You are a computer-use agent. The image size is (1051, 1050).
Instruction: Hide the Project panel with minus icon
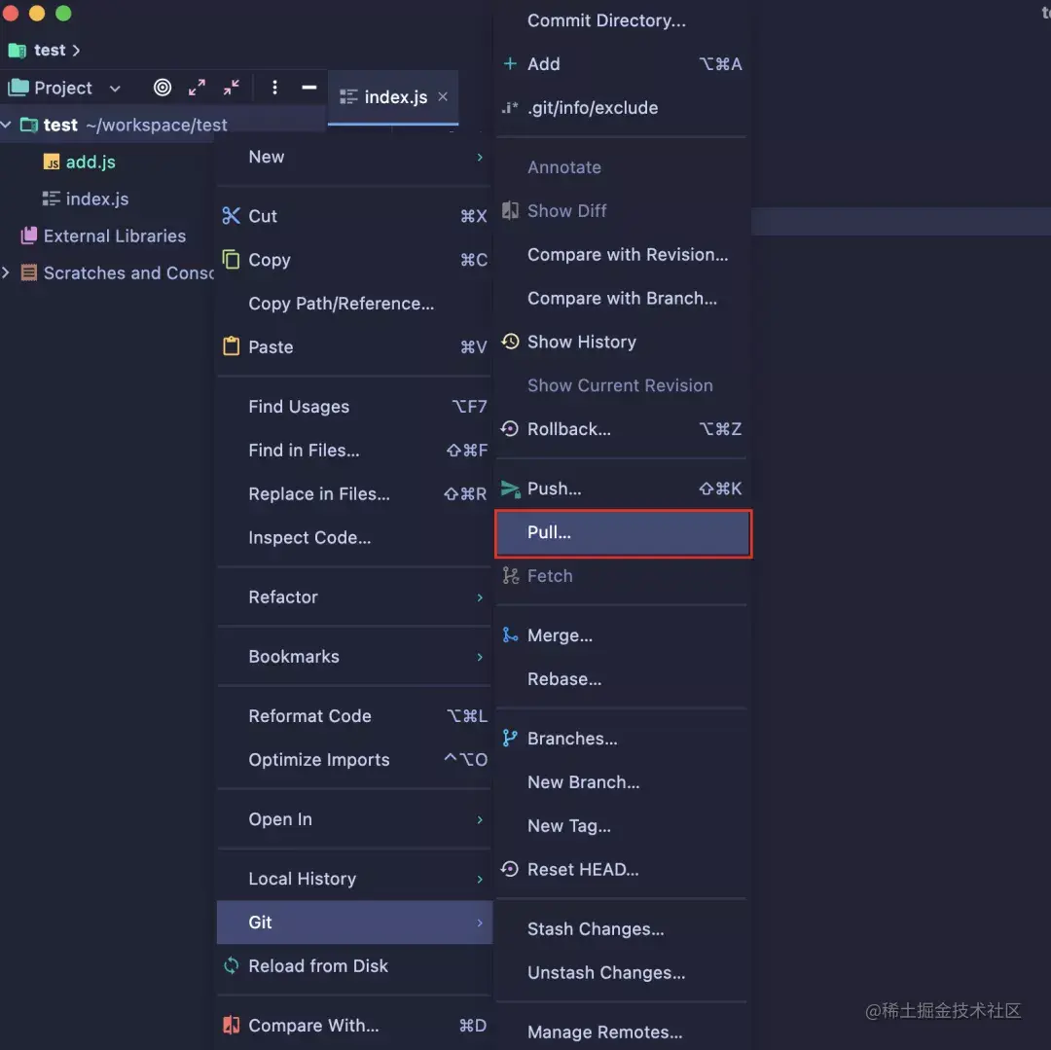click(309, 88)
